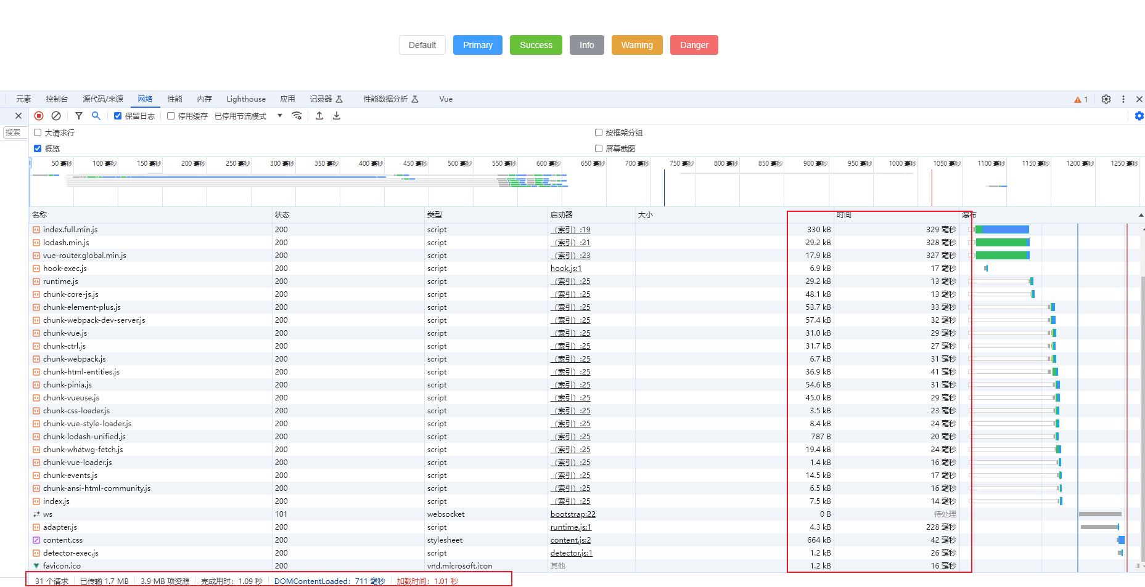The width and height of the screenshot is (1145, 587).
Task: Click the gray Info button
Action: click(x=587, y=45)
